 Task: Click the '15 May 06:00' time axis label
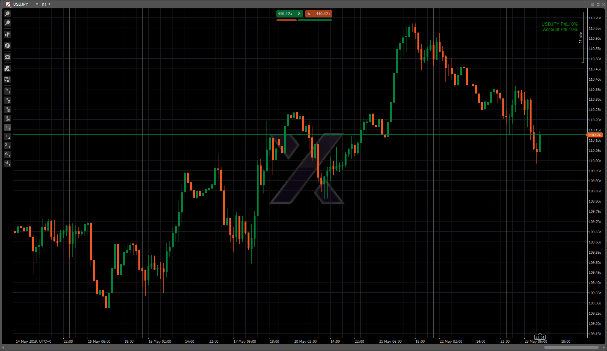pyautogui.click(x=99, y=342)
